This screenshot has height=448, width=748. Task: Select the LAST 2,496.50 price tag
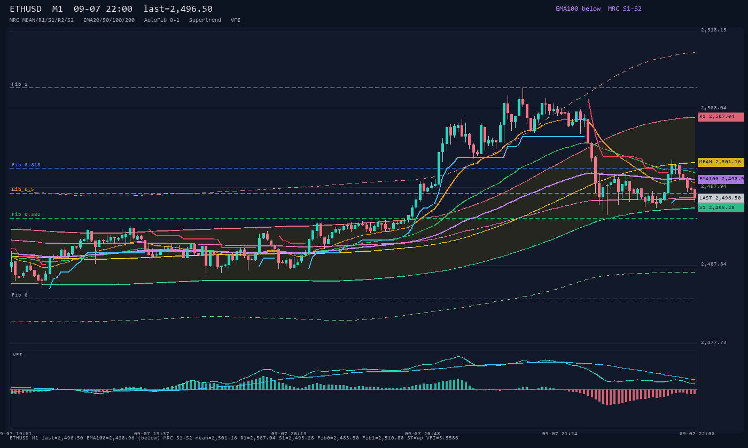[721, 198]
